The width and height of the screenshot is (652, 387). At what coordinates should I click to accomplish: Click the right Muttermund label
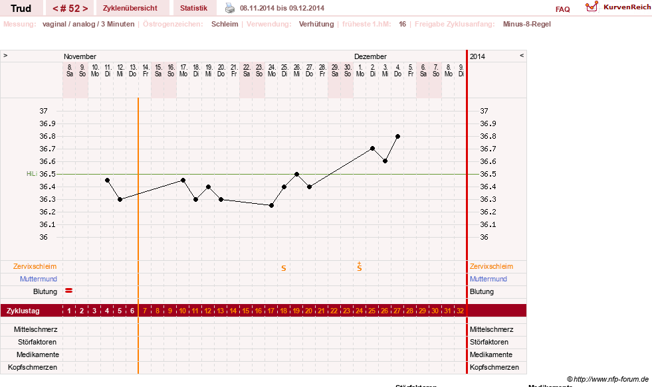(489, 279)
